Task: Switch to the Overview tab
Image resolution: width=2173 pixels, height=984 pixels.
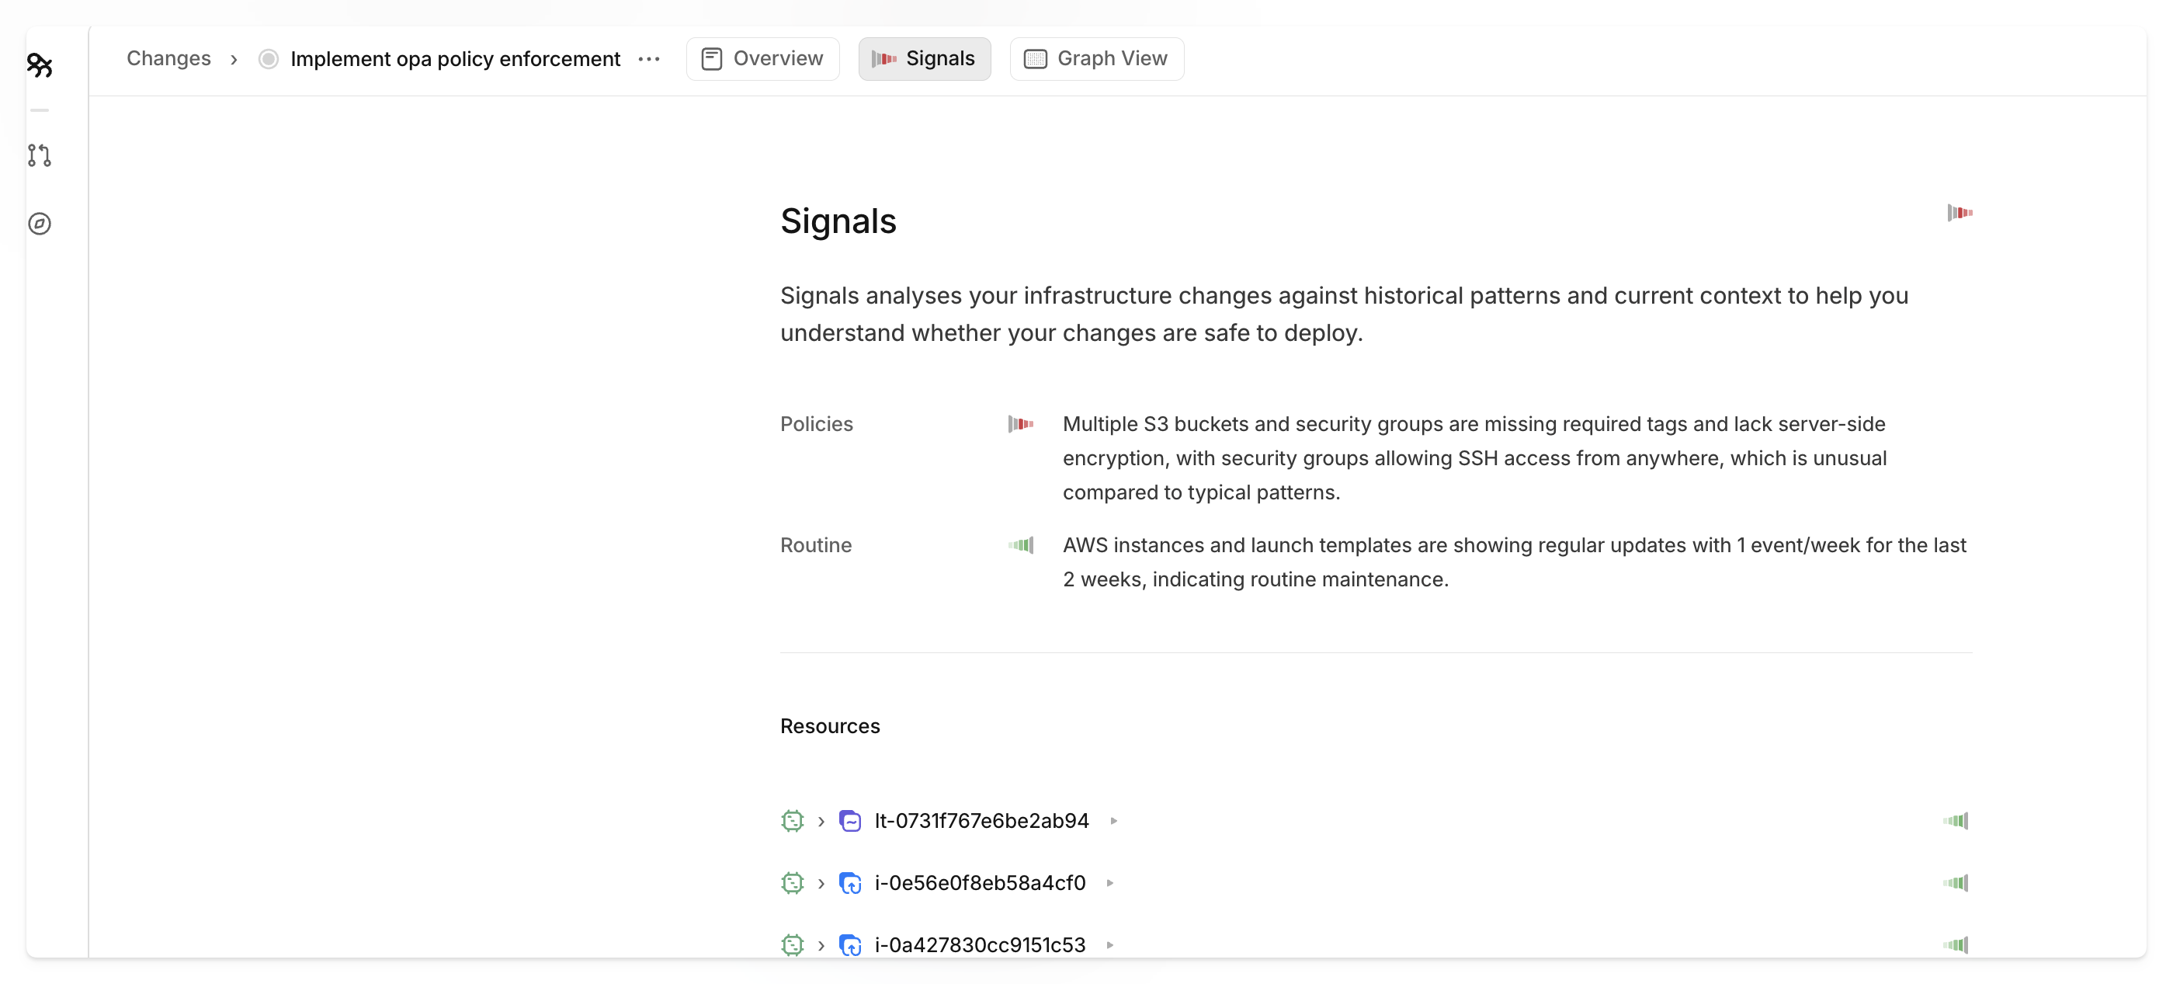Action: (762, 59)
